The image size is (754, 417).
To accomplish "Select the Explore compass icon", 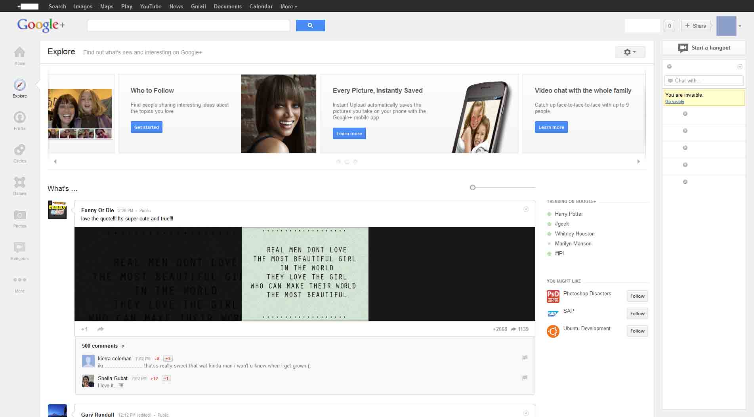I will (x=19, y=85).
